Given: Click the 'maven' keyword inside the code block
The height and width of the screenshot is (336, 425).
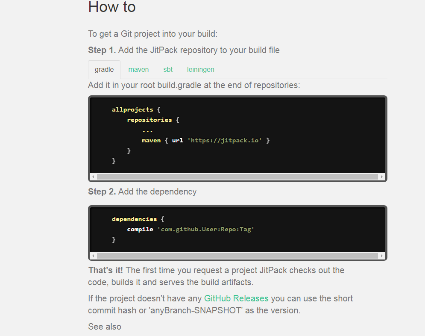Looking at the screenshot, I should pos(151,141).
